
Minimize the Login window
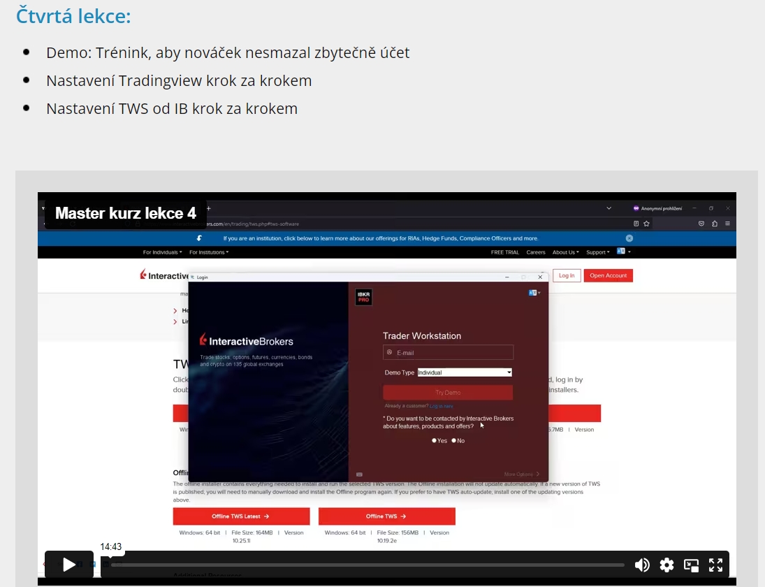pyautogui.click(x=507, y=277)
